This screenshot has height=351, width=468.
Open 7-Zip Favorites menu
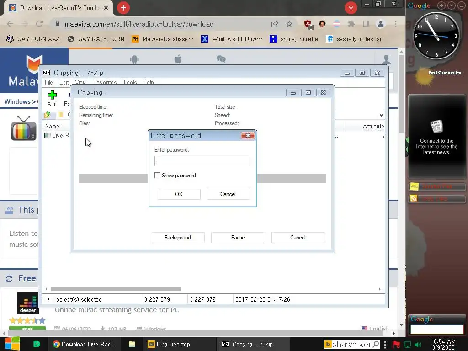(x=105, y=82)
